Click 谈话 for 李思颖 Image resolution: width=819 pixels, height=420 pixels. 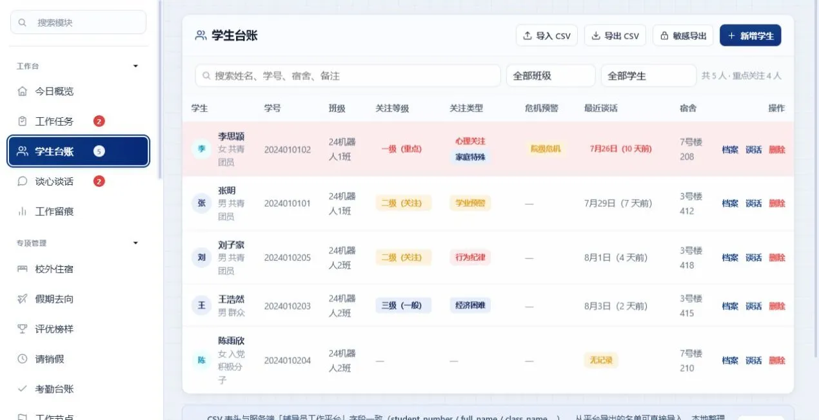click(754, 149)
